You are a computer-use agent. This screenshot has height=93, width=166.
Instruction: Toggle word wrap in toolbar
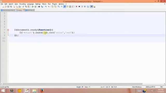tap(59, 7)
